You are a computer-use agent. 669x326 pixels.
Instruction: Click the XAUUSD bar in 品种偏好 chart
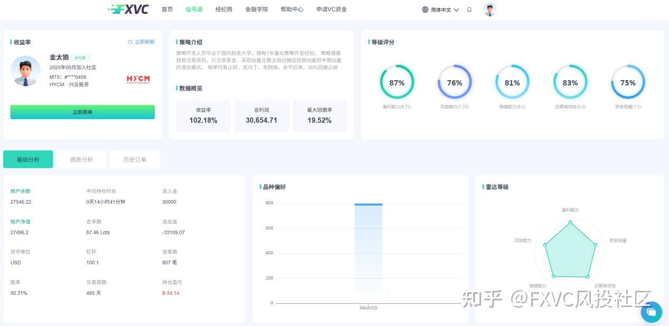[x=369, y=253]
